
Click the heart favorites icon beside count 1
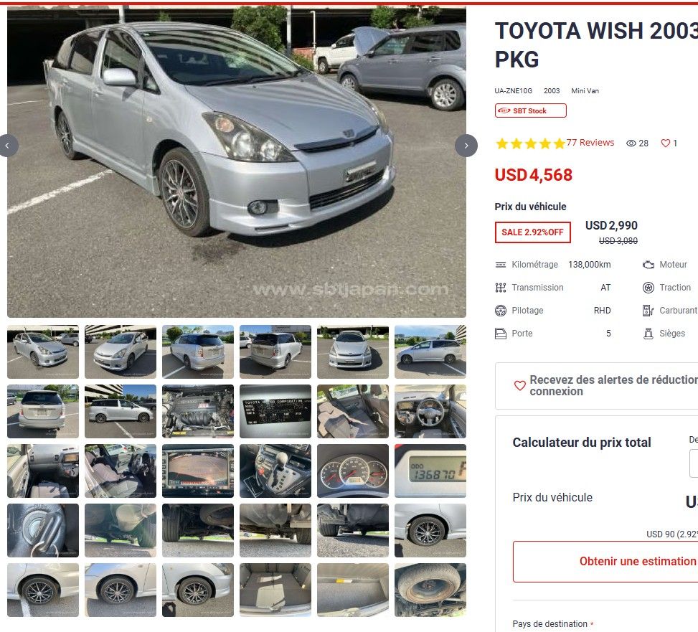tap(666, 143)
